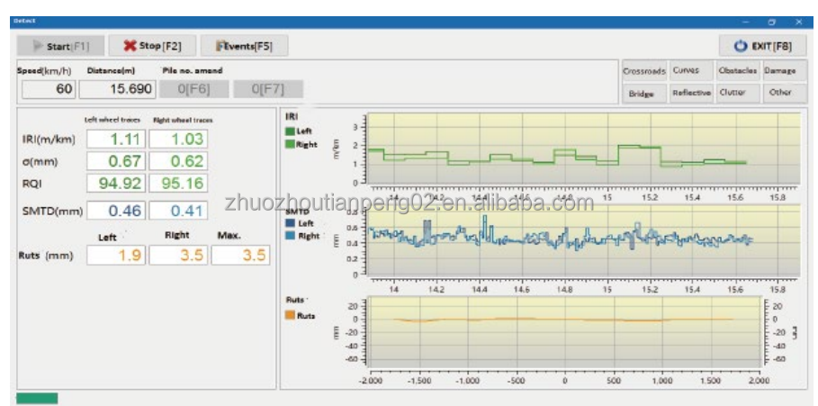This screenshot has height=406, width=818.
Task: Click the SMTD Left legend color swatch
Action: tap(291, 223)
